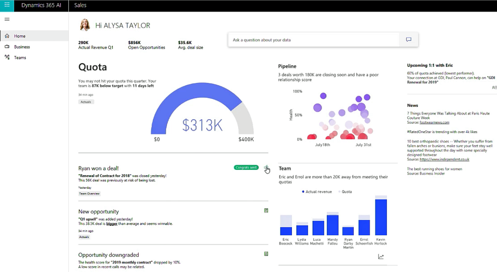Focus the Ask a question input field

(314, 40)
